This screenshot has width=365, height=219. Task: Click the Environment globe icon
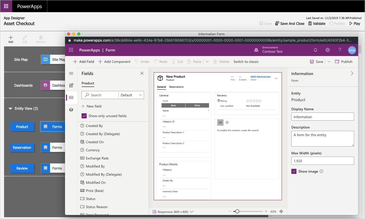click(256, 50)
